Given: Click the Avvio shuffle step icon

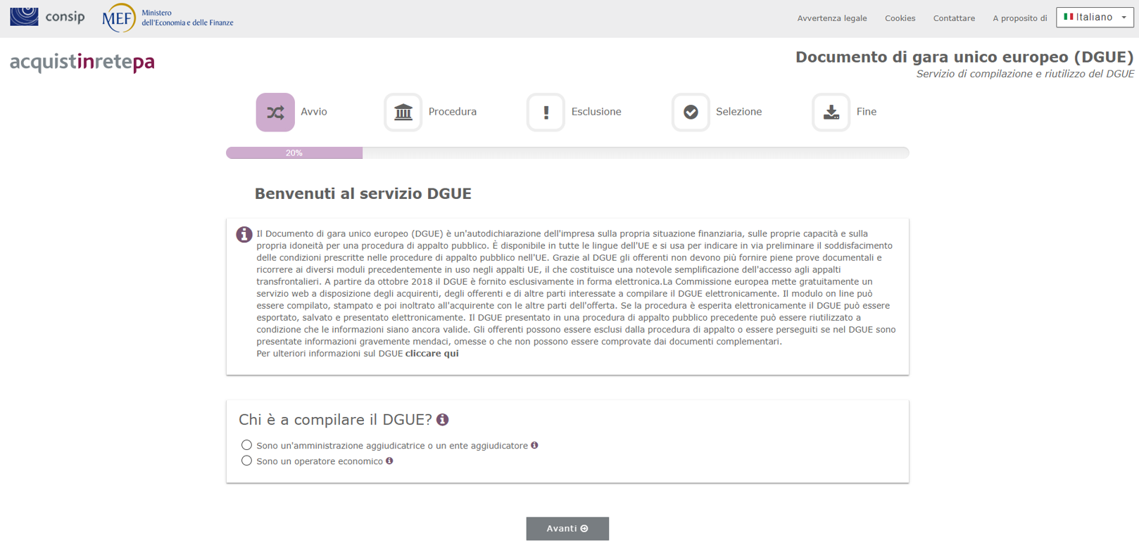Looking at the screenshot, I should 275,113.
